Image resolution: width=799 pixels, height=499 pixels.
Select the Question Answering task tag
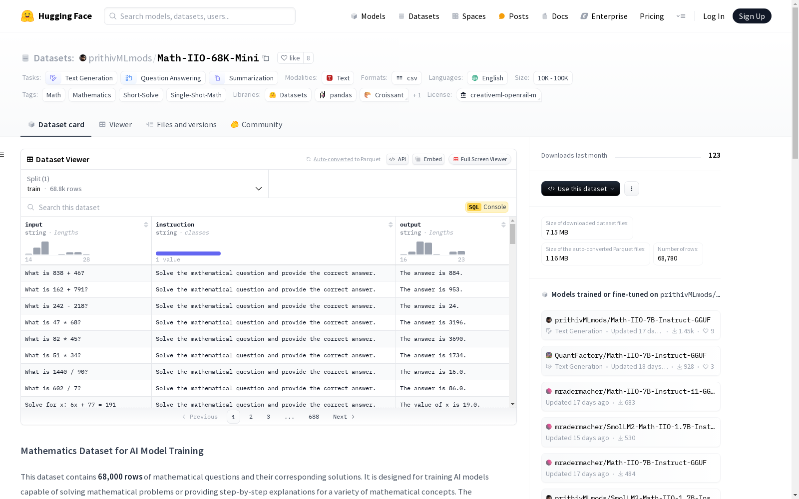(x=163, y=78)
